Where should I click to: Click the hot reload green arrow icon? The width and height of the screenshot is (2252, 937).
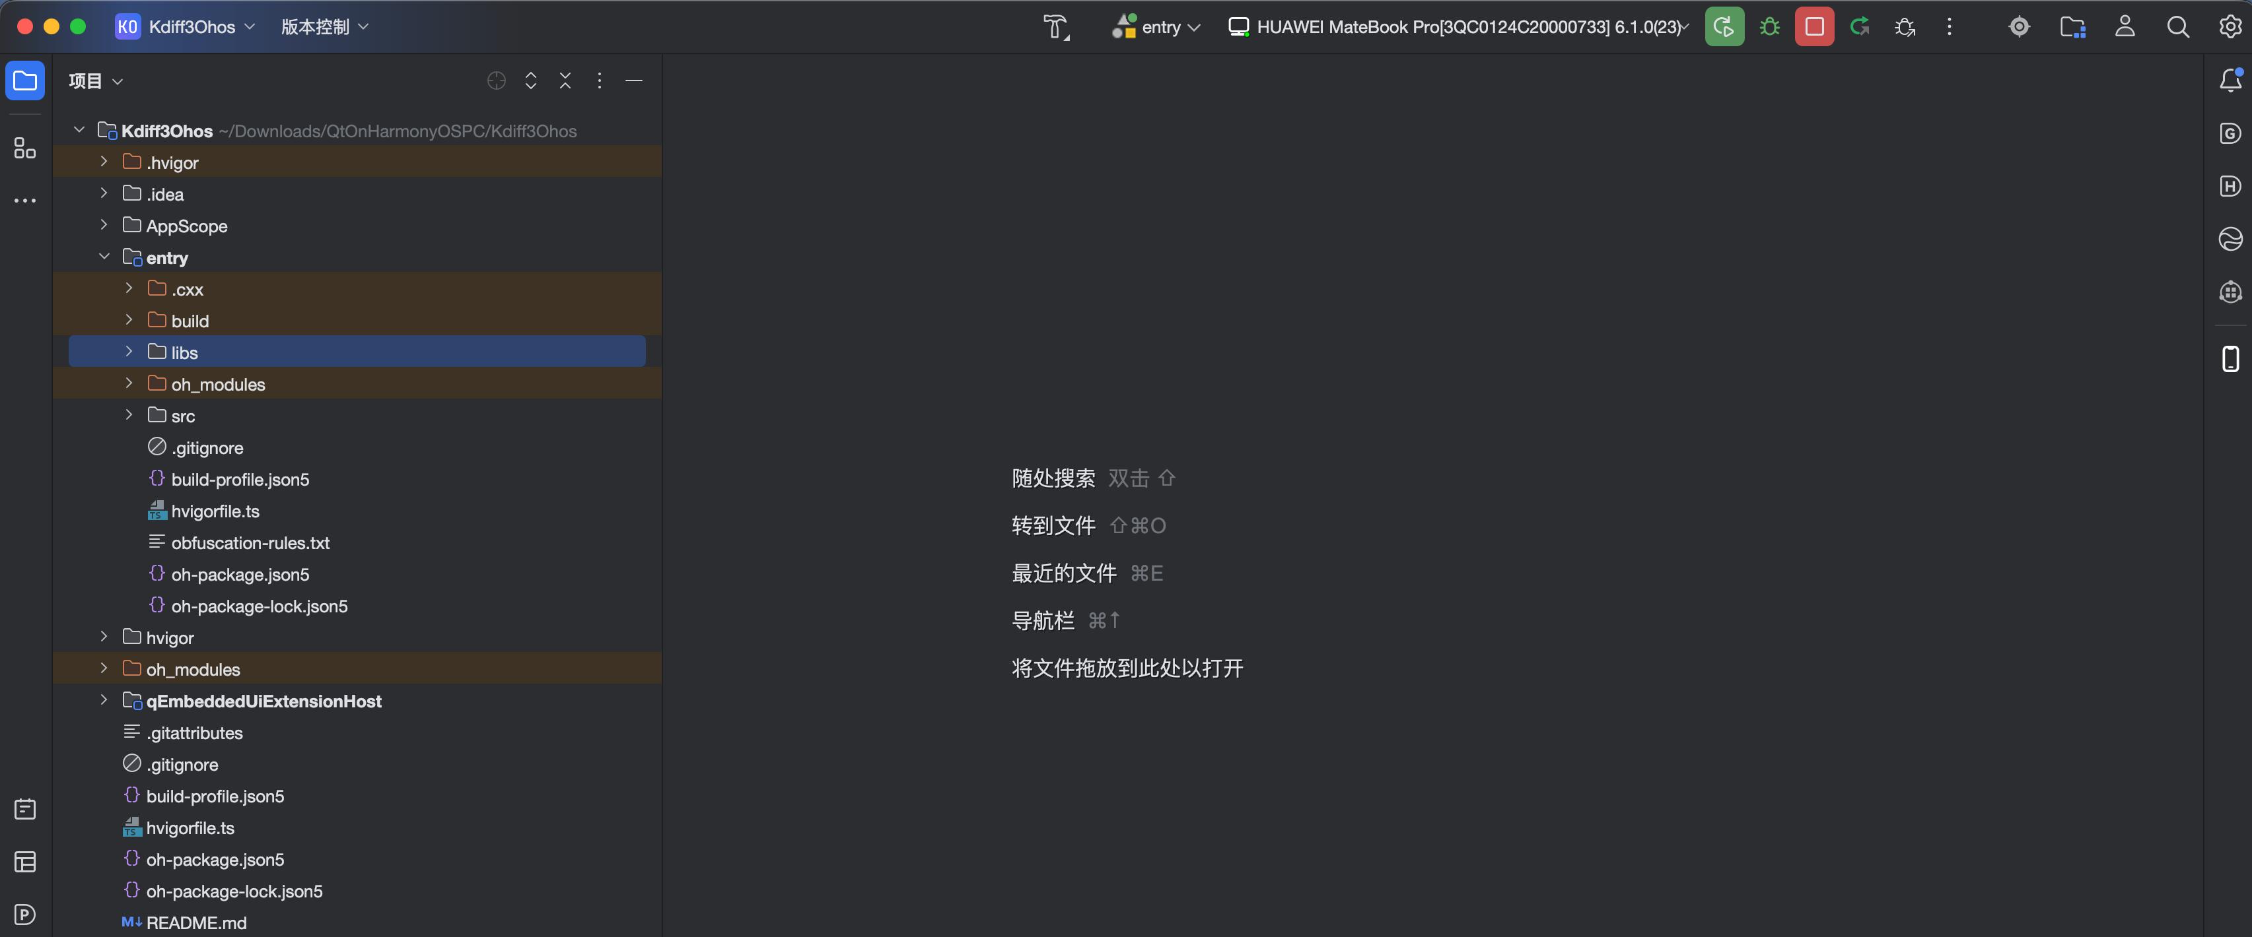[x=1860, y=27]
